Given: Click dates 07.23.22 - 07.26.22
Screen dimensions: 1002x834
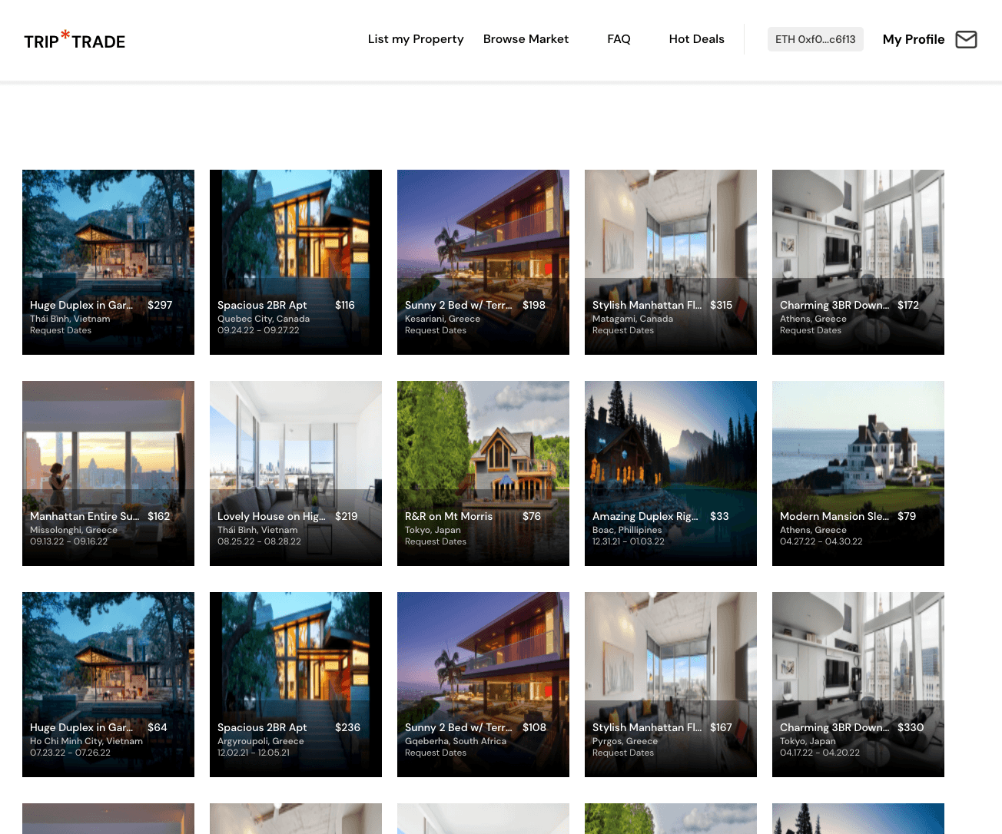Looking at the screenshot, I should tap(70, 753).
